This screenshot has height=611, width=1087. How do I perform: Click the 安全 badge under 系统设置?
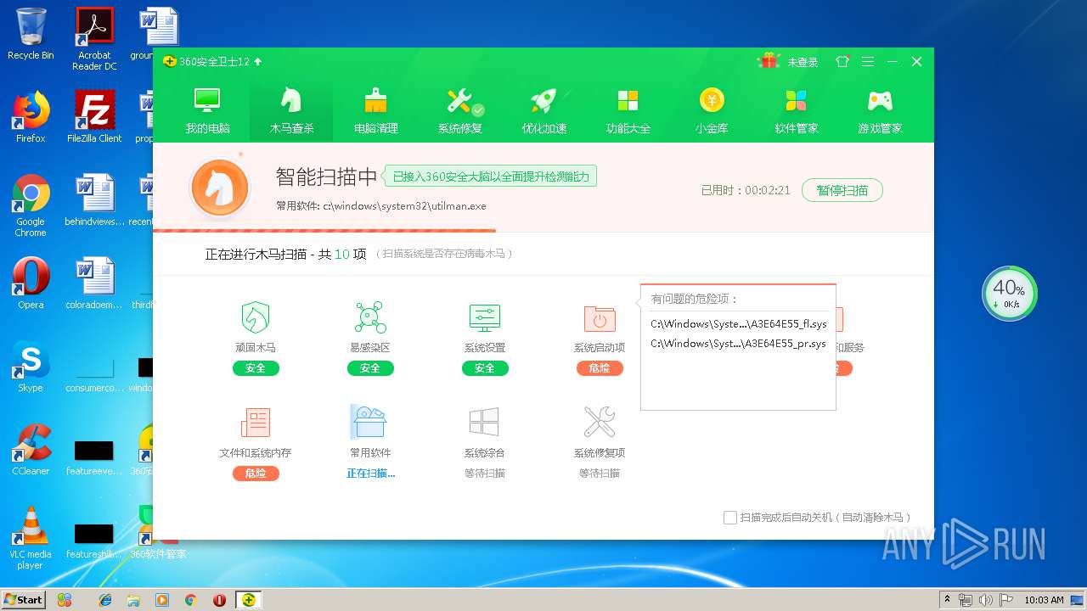point(485,368)
